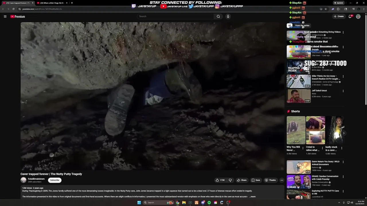Open options for DRAKE Sundae Conversation video
This screenshot has width=367, height=206.
coord(343,177)
